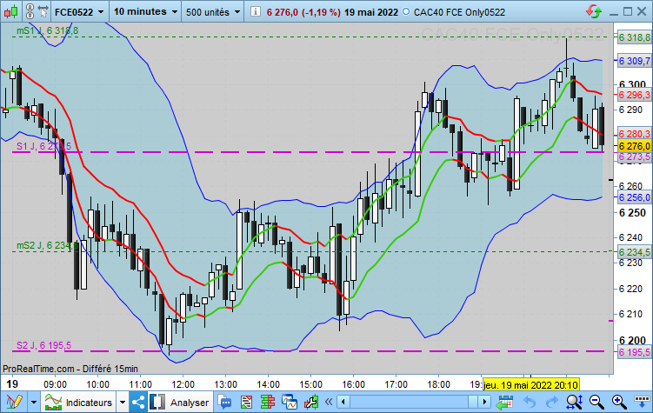653x413 pixels.
Task: Click the share icon
Action: click(x=138, y=402)
